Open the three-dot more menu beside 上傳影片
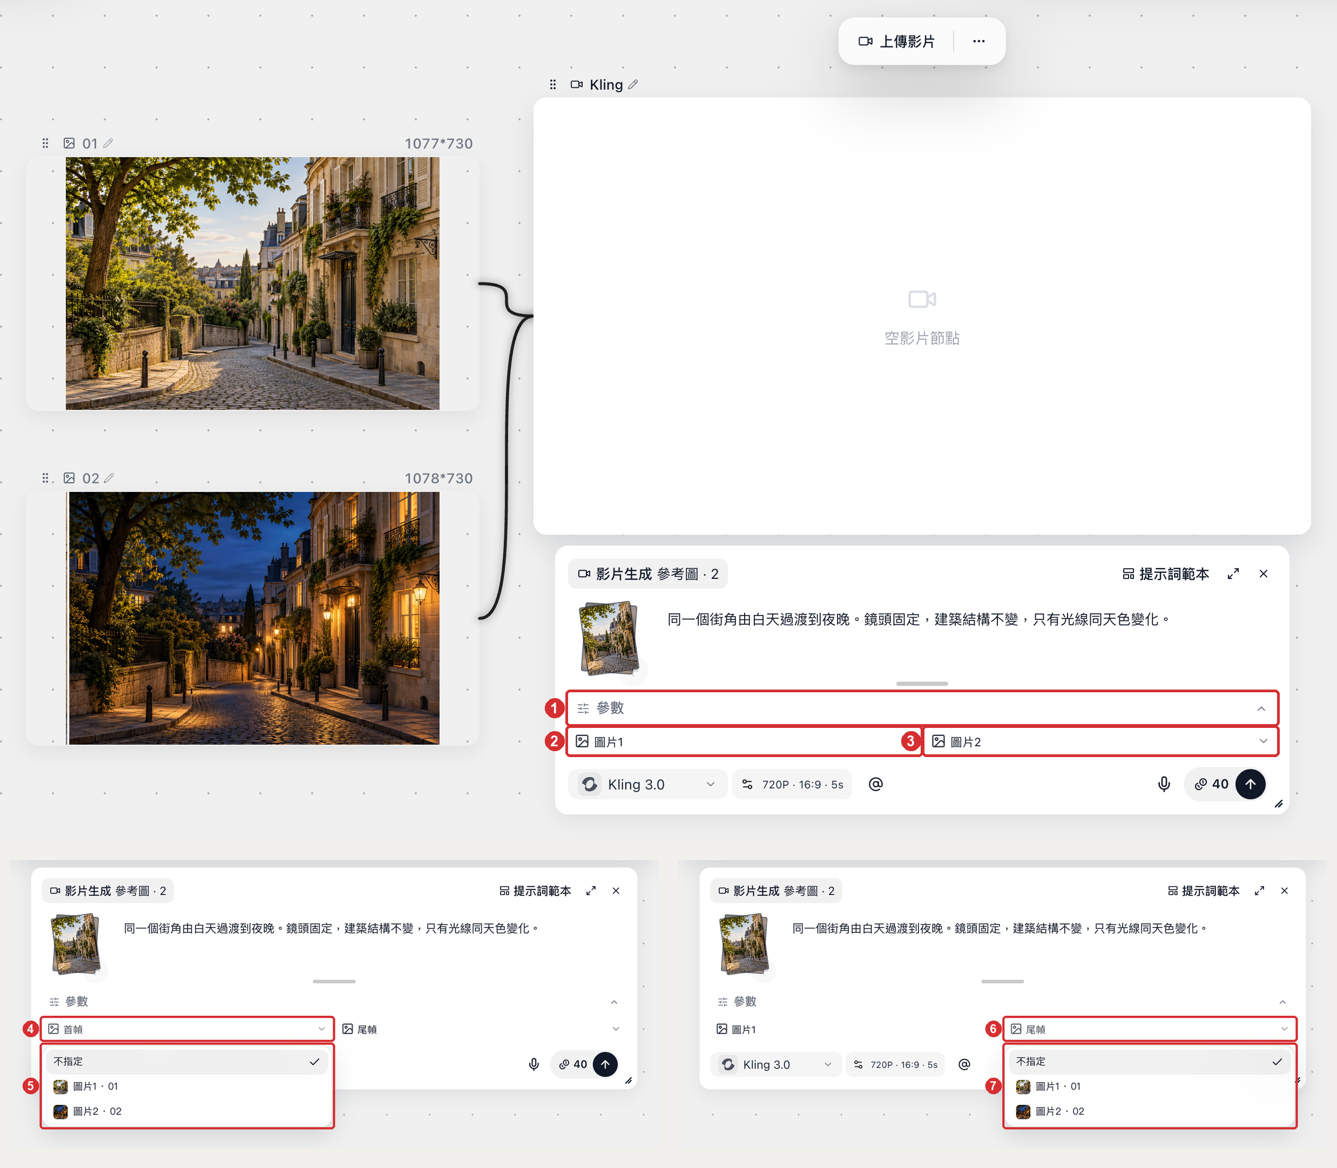This screenshot has width=1337, height=1168. (x=978, y=41)
